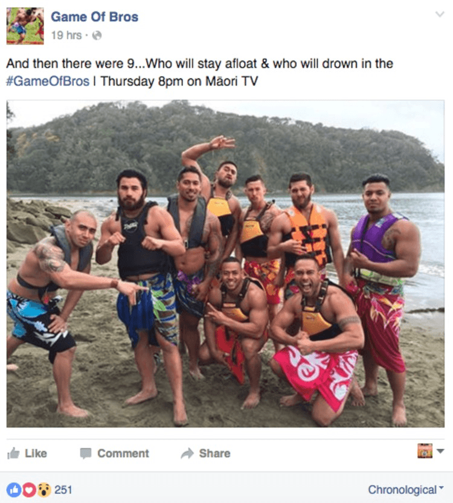Open the #GameOfBros hashtag link
Image resolution: width=453 pixels, height=503 pixels.
pyautogui.click(x=48, y=81)
